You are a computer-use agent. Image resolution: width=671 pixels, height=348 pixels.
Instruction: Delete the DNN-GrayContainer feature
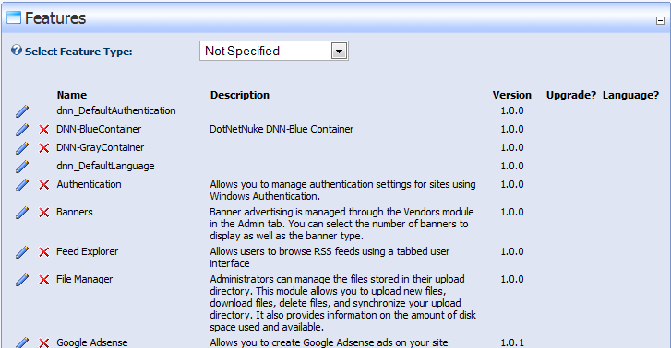pyautogui.click(x=43, y=148)
